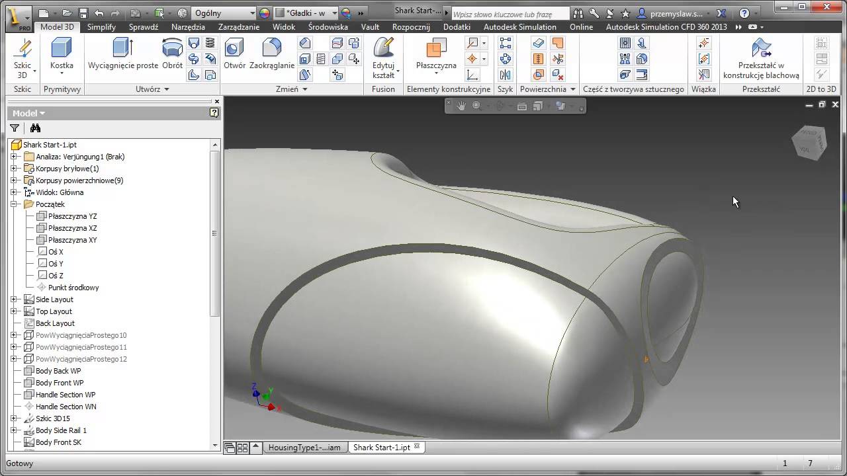Start a 3D sketch with Szkic 3D
Image resolution: width=847 pixels, height=476 pixels.
tap(22, 58)
